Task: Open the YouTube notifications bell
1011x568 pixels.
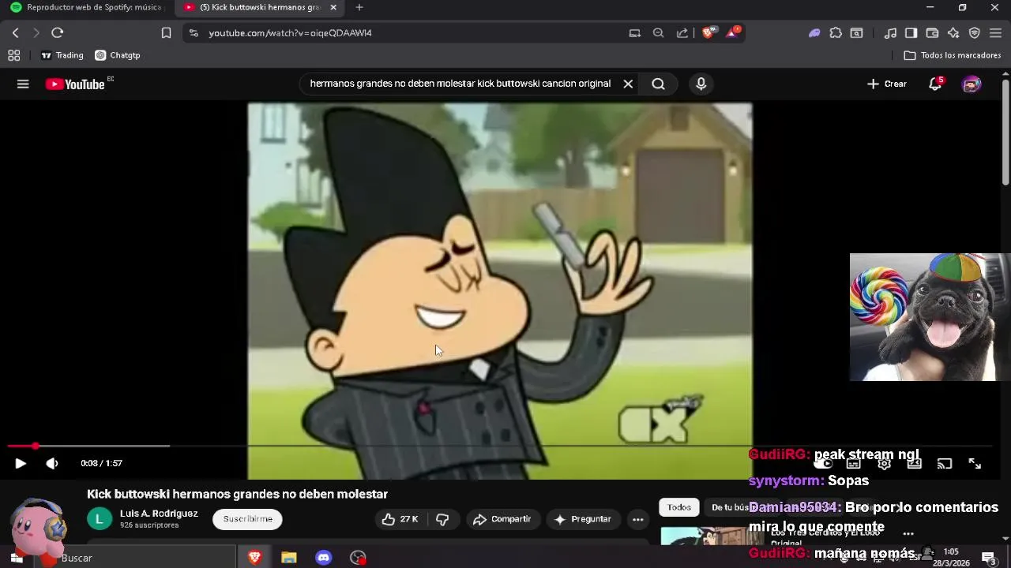Action: pyautogui.click(x=935, y=84)
